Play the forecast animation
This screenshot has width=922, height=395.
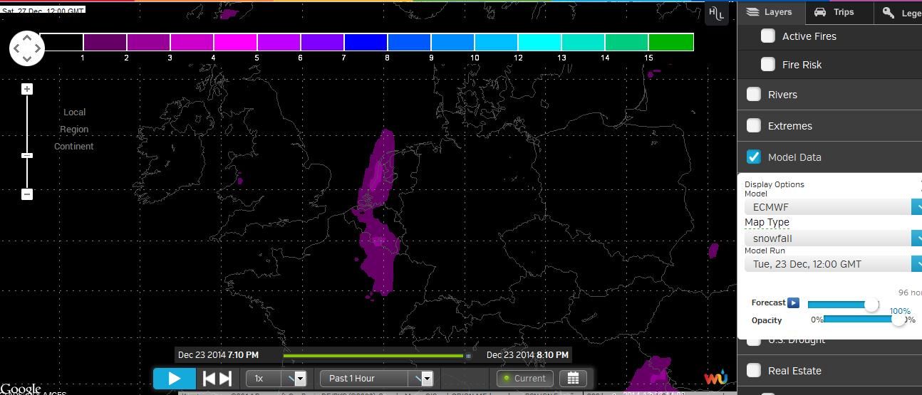coord(174,379)
